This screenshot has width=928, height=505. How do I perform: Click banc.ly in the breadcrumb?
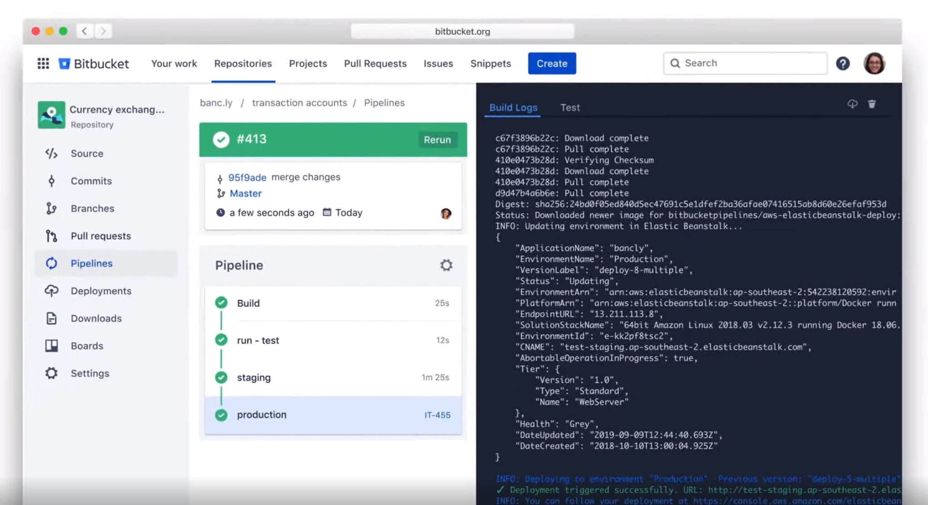[216, 103]
